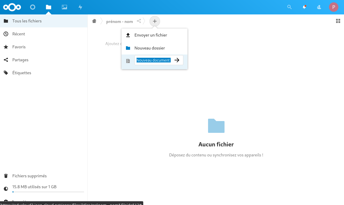Open the user avatar menu
The width and height of the screenshot is (344, 205).
pyautogui.click(x=333, y=7)
